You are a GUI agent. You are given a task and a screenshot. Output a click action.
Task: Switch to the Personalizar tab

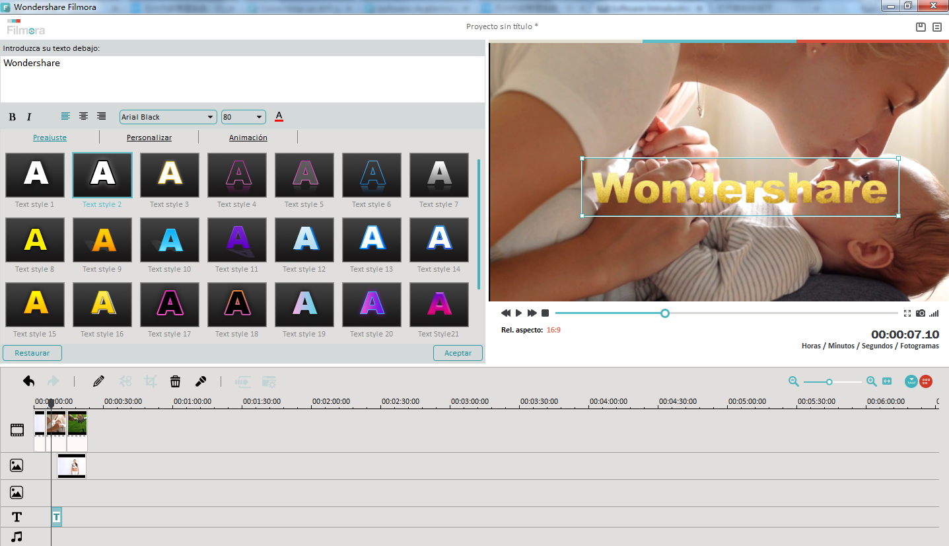click(x=149, y=137)
